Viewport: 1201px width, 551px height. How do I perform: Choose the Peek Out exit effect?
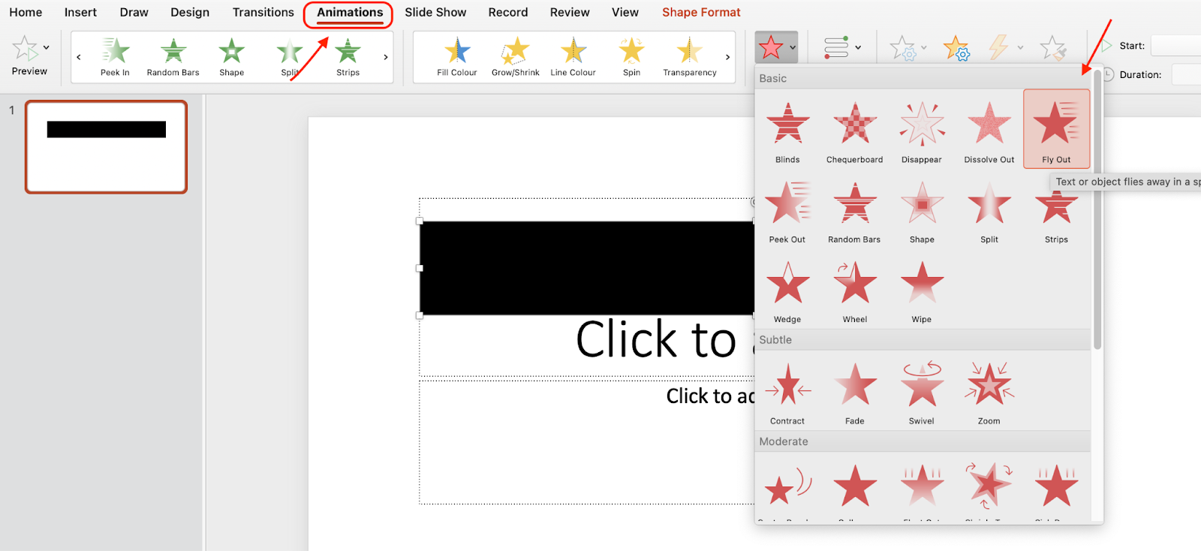pyautogui.click(x=787, y=212)
